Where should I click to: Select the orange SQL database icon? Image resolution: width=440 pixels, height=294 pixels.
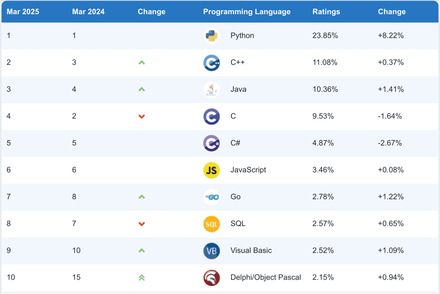click(x=211, y=224)
